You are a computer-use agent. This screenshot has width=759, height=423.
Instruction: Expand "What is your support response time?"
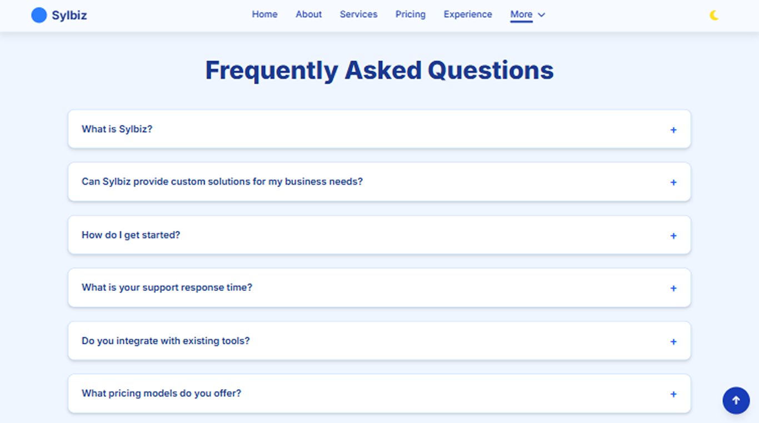tap(167, 288)
